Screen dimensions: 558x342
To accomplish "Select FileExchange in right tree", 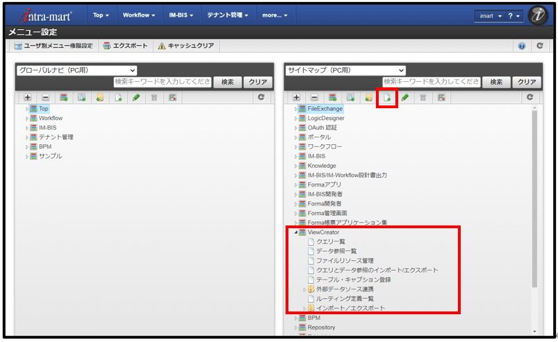I will (x=325, y=109).
